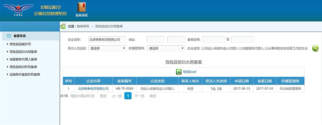
Task: Click the 联系人姓名 column header
Action: (x=190, y=81)
